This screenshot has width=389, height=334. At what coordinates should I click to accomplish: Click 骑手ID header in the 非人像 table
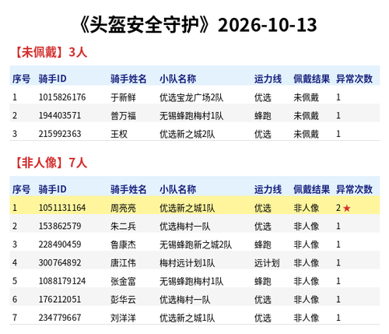(52, 189)
